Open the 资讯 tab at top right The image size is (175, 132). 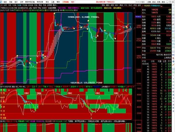pos(154,2)
